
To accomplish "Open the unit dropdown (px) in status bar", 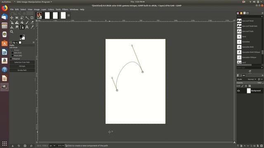I will 52,146.
